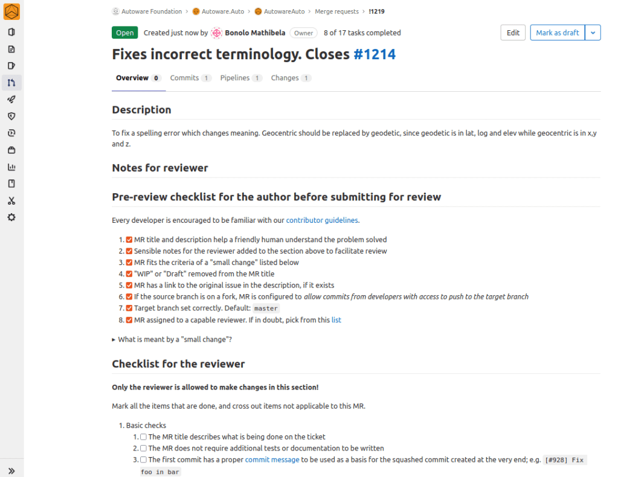Open issue #1214 link in title
The height and width of the screenshot is (477, 618).
click(x=375, y=54)
